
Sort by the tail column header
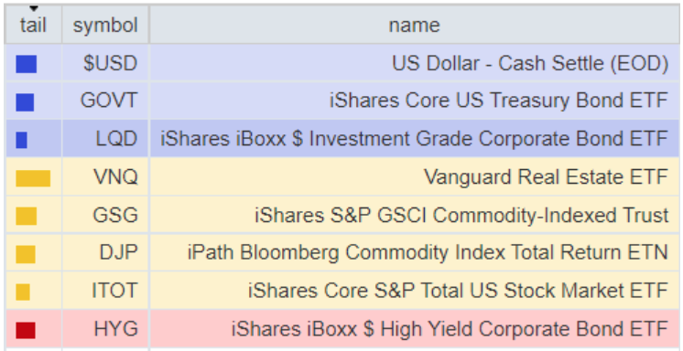(x=33, y=26)
